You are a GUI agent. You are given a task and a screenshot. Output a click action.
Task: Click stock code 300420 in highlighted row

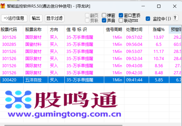tap(9, 80)
